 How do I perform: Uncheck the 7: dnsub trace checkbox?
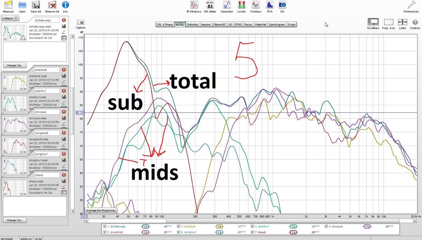pyautogui.click(x=252, y=232)
